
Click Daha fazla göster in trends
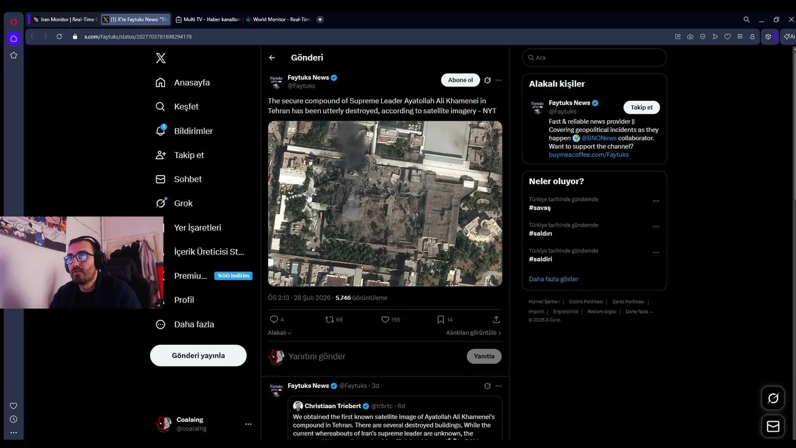click(x=553, y=279)
